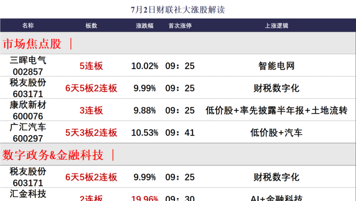
Task: Click the 3连板 cell for 康欣新材
Action: [x=91, y=110]
